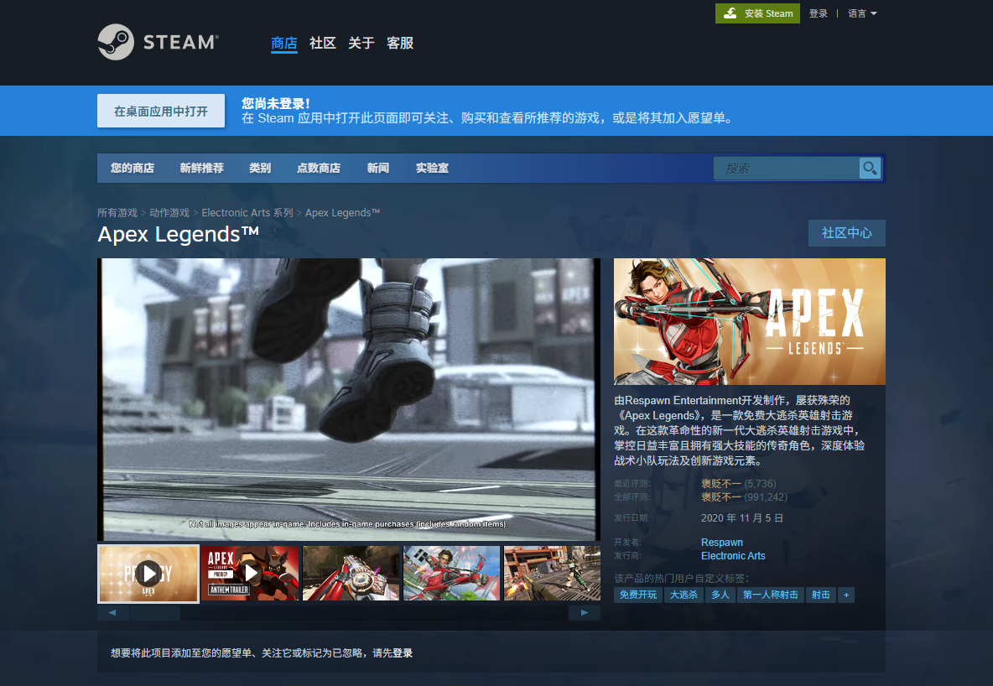993x686 pixels.
Task: Click release date 2020 年 11 月 5 日
Action: coord(742,518)
